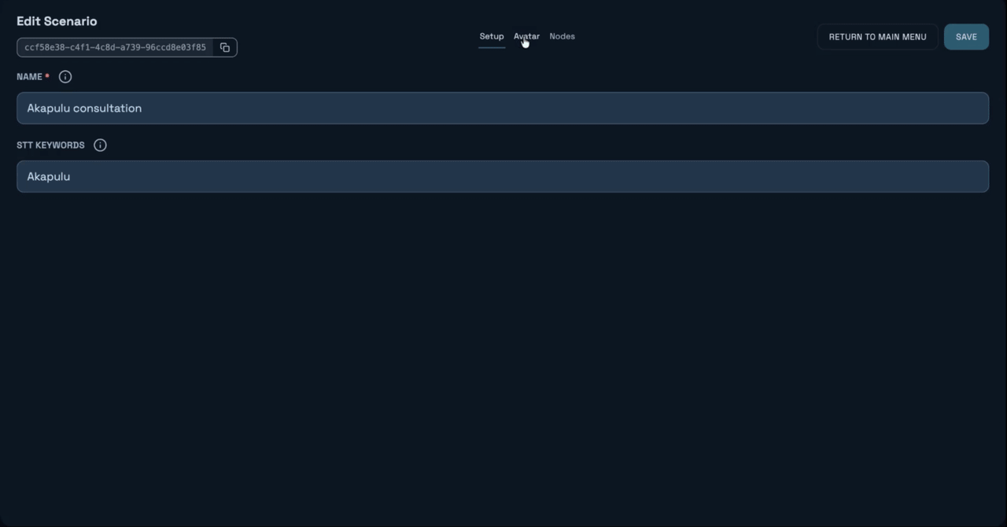Click the 'Akapulu' keyword text
The image size is (1007, 527).
(x=49, y=177)
